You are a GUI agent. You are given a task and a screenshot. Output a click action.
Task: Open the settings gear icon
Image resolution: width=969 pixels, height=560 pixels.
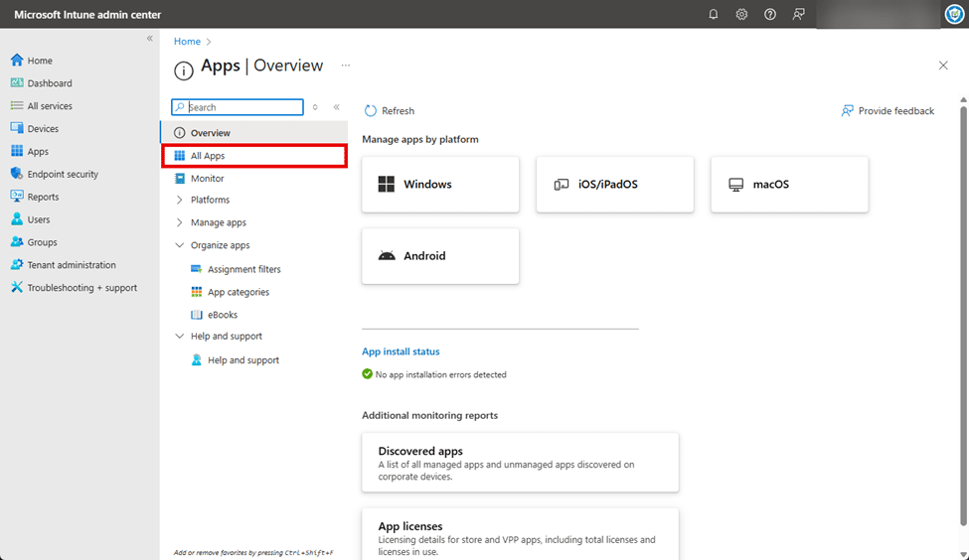pos(741,15)
